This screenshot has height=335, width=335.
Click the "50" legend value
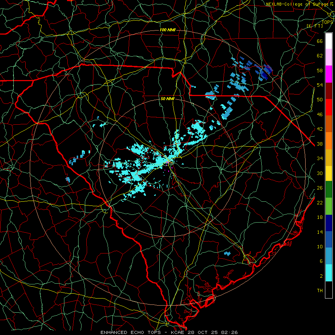(x=320, y=100)
